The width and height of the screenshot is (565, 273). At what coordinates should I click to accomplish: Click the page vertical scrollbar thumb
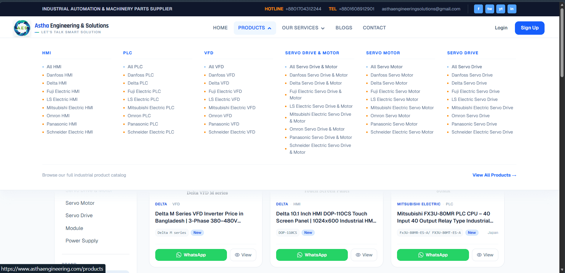[x=562, y=43]
